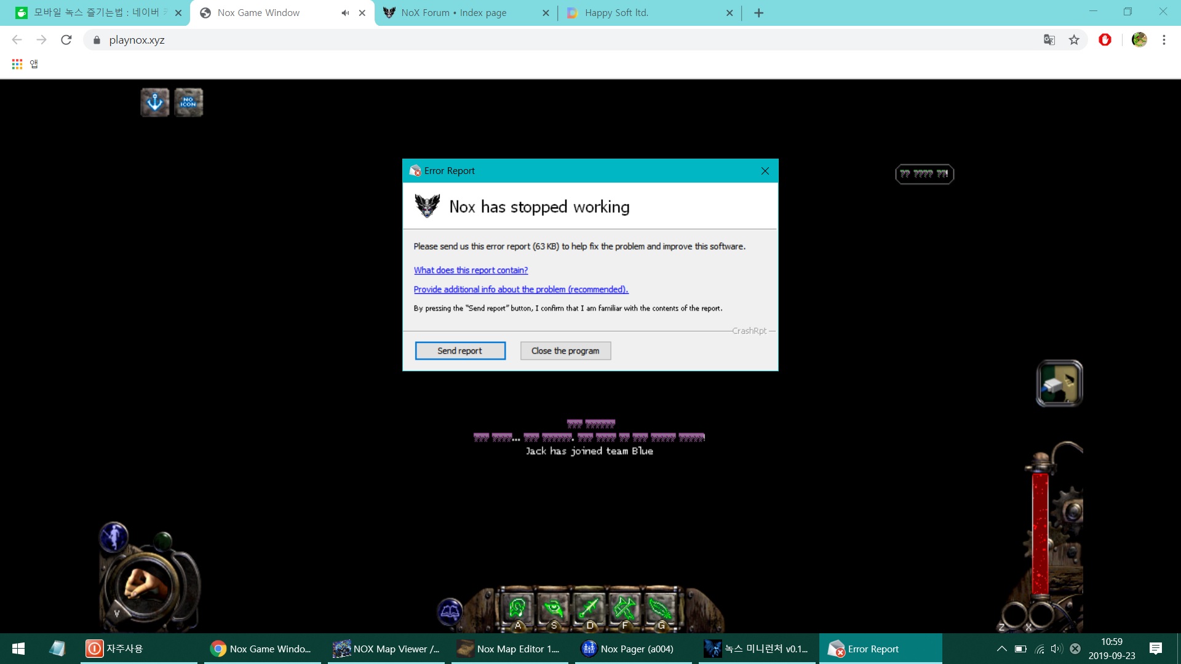
Task: Click the blue figure orb above the portrait
Action: pyautogui.click(x=114, y=537)
